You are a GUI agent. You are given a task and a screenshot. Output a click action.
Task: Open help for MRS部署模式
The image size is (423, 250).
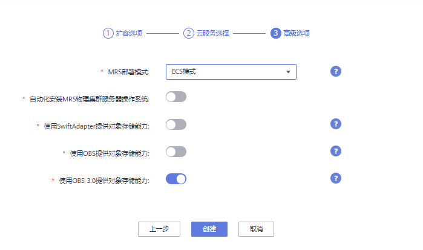click(336, 71)
